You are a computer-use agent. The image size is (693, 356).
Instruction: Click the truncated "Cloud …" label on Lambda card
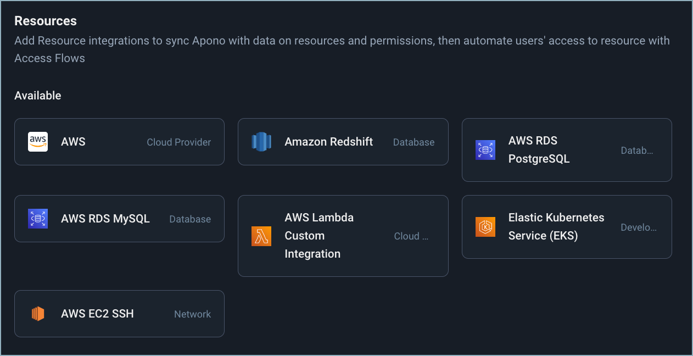click(x=411, y=236)
